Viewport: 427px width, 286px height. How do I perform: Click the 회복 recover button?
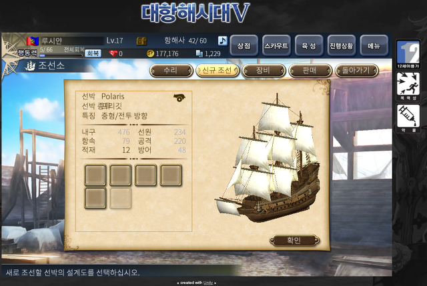pos(93,53)
